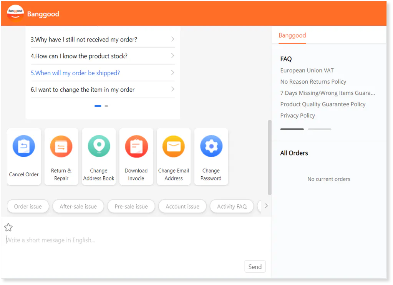Click the star rating icon above message box

tap(8, 228)
